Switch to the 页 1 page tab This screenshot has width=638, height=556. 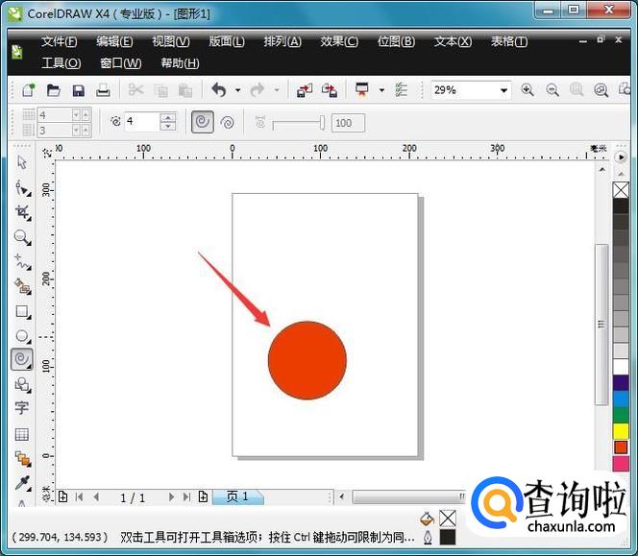point(236,496)
